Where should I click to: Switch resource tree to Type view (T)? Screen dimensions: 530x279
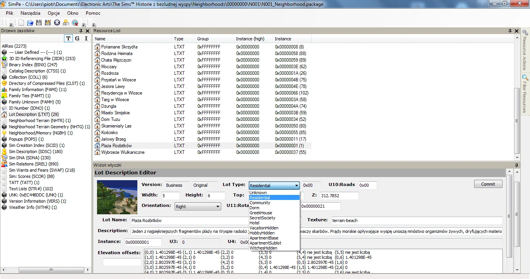(x=68, y=38)
